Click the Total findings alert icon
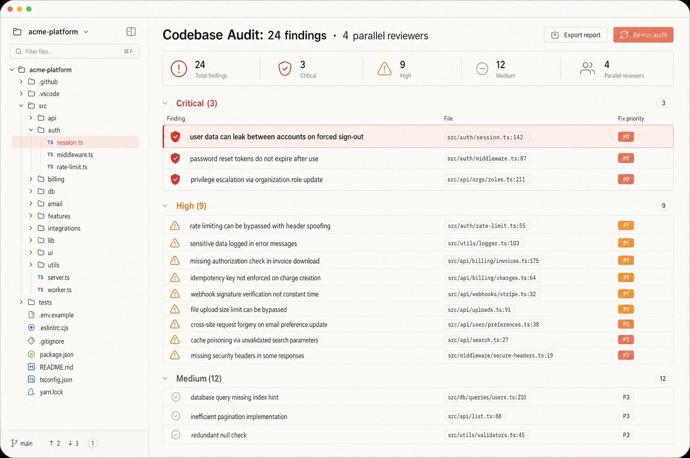 click(178, 69)
